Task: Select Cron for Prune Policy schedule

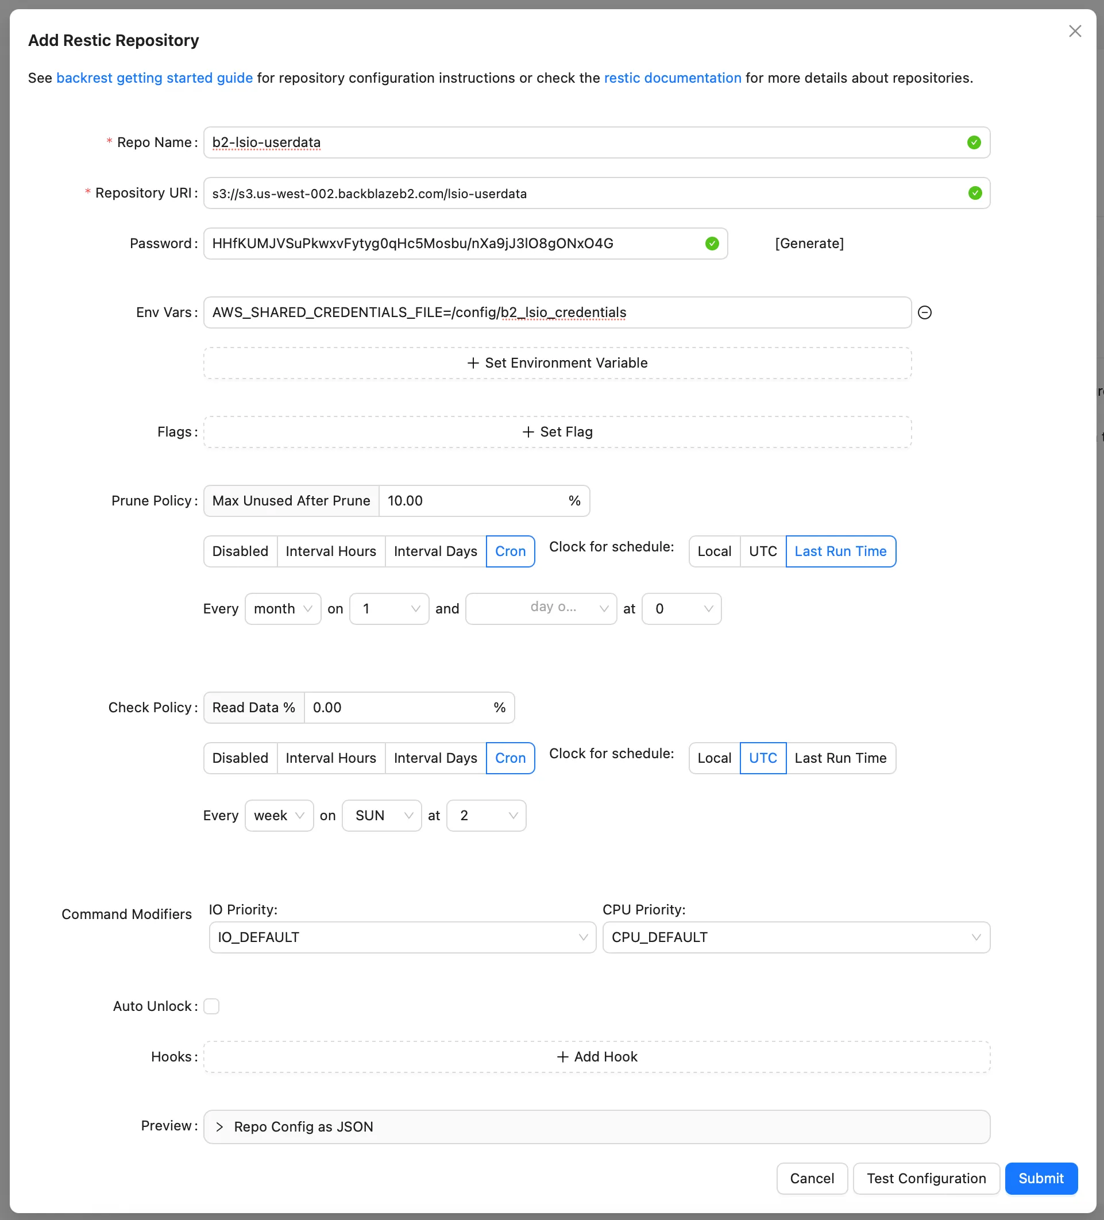Action: point(510,551)
